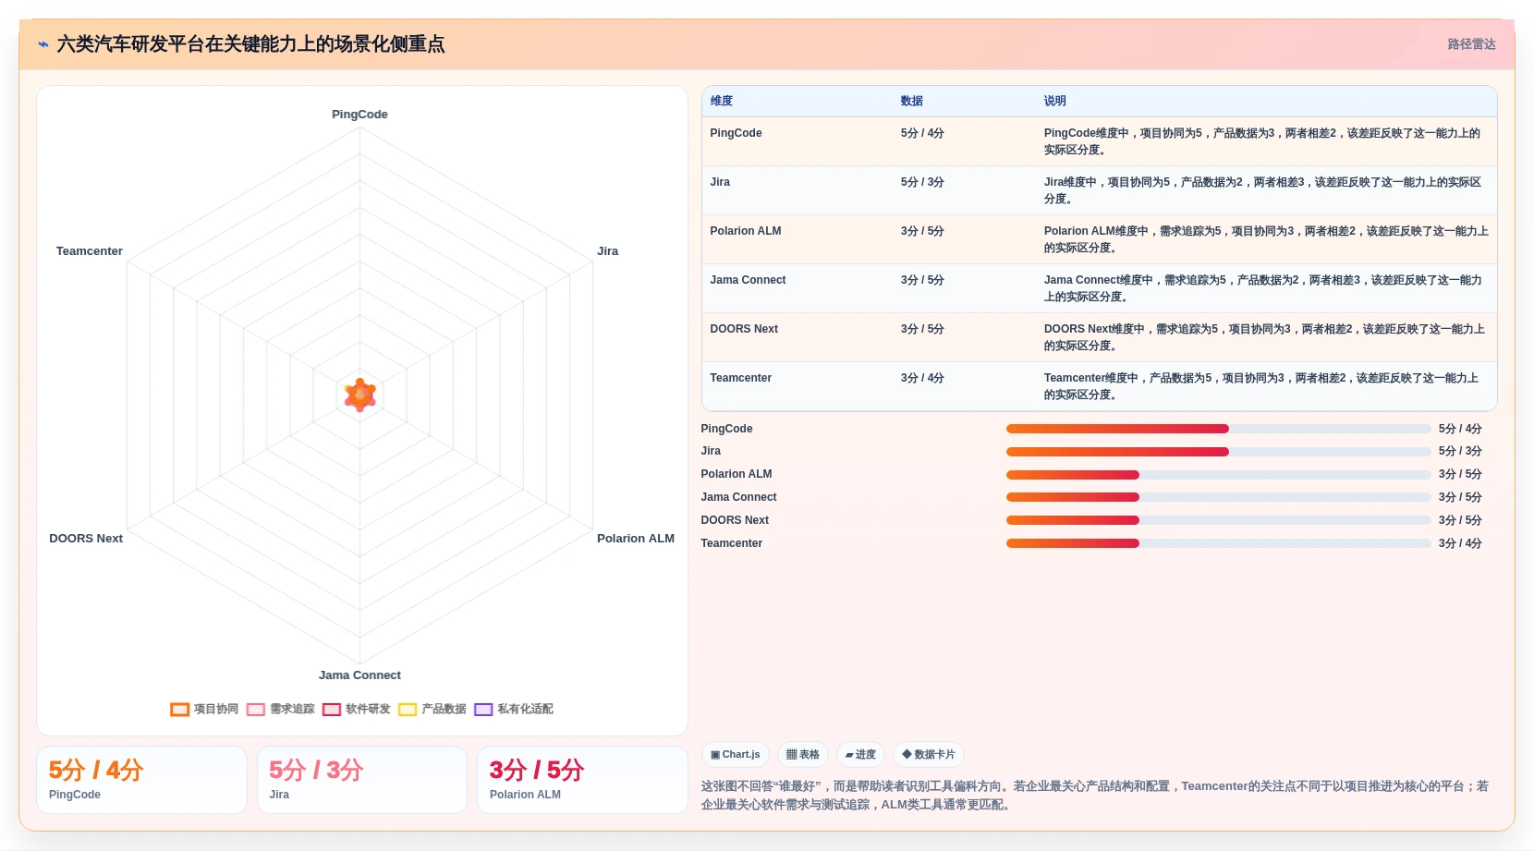Click the Polarion ALM axis label on the radar
Viewport: 1534px width, 851px height.
pos(636,539)
